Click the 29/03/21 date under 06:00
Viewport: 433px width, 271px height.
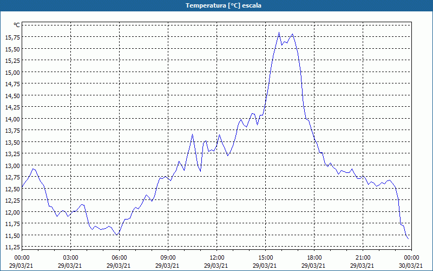coord(119,266)
